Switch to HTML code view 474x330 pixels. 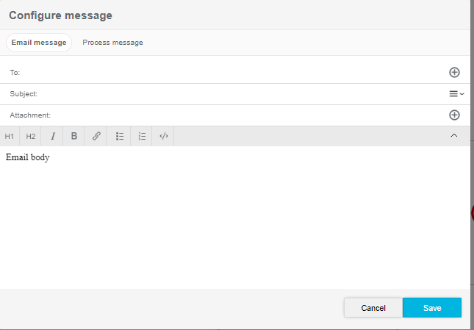click(x=164, y=136)
